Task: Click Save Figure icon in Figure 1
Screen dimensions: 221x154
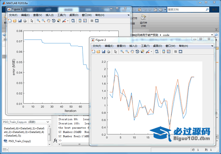Action: pos(19,21)
